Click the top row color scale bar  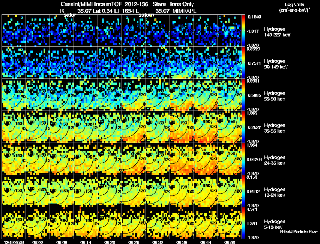tap(243, 31)
